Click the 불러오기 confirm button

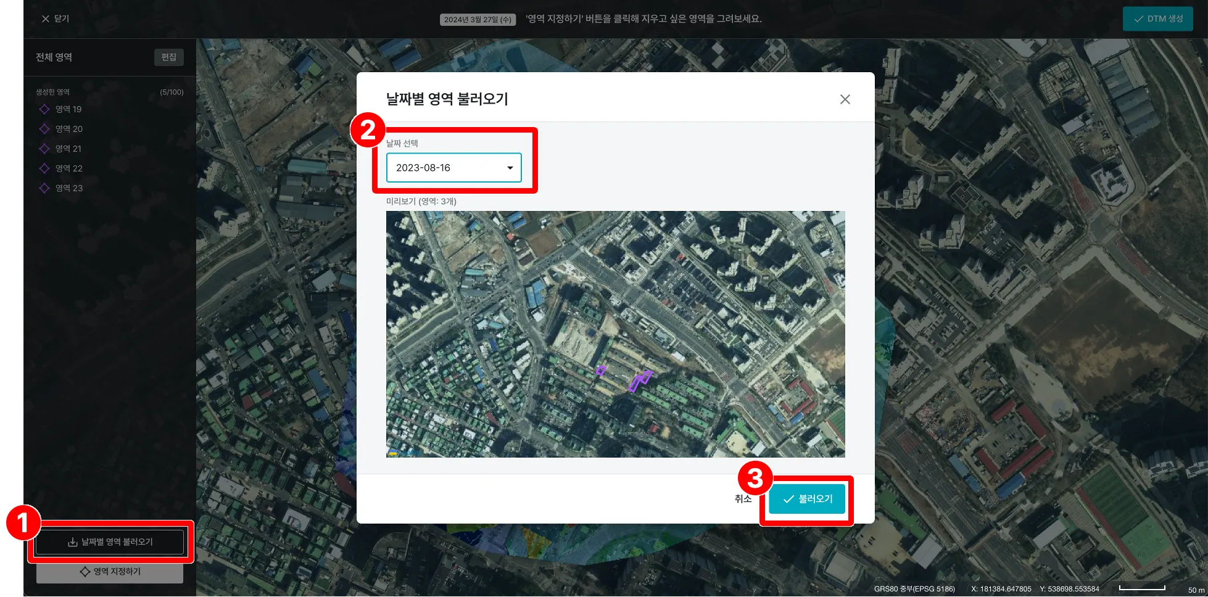[806, 499]
